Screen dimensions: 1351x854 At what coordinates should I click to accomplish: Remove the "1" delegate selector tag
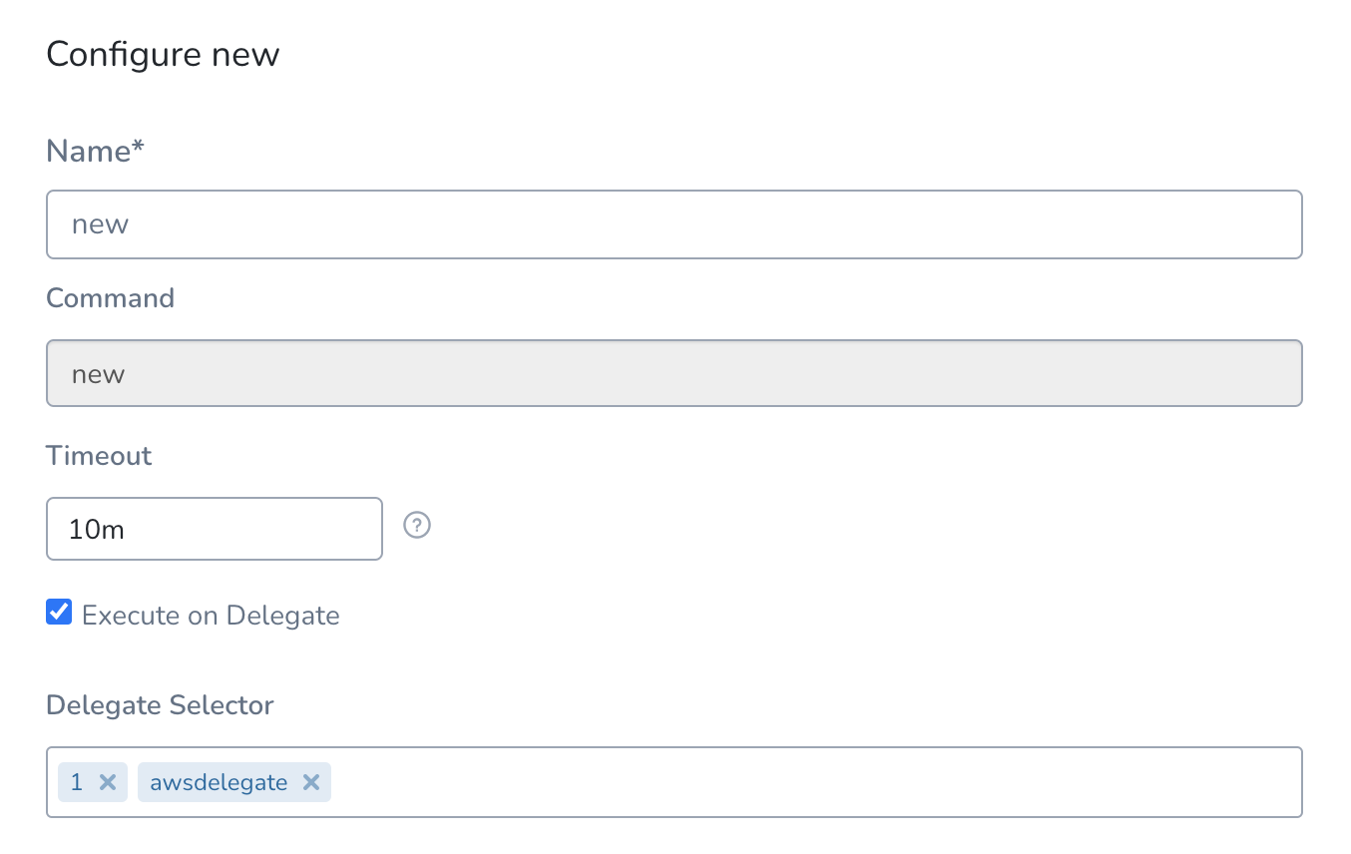point(108,782)
